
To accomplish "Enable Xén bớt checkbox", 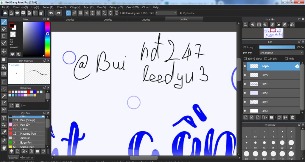I will coord(266,59).
